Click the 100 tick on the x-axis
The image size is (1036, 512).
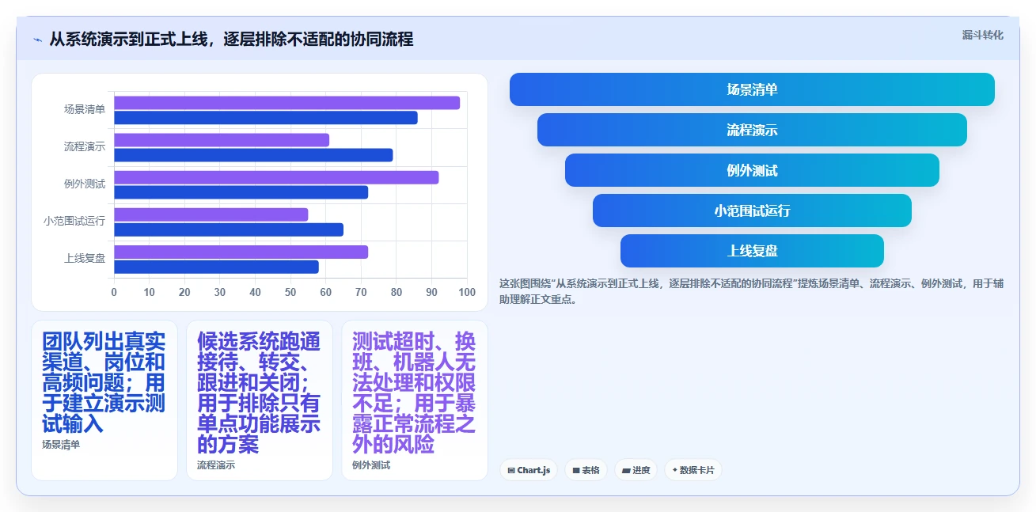[467, 292]
